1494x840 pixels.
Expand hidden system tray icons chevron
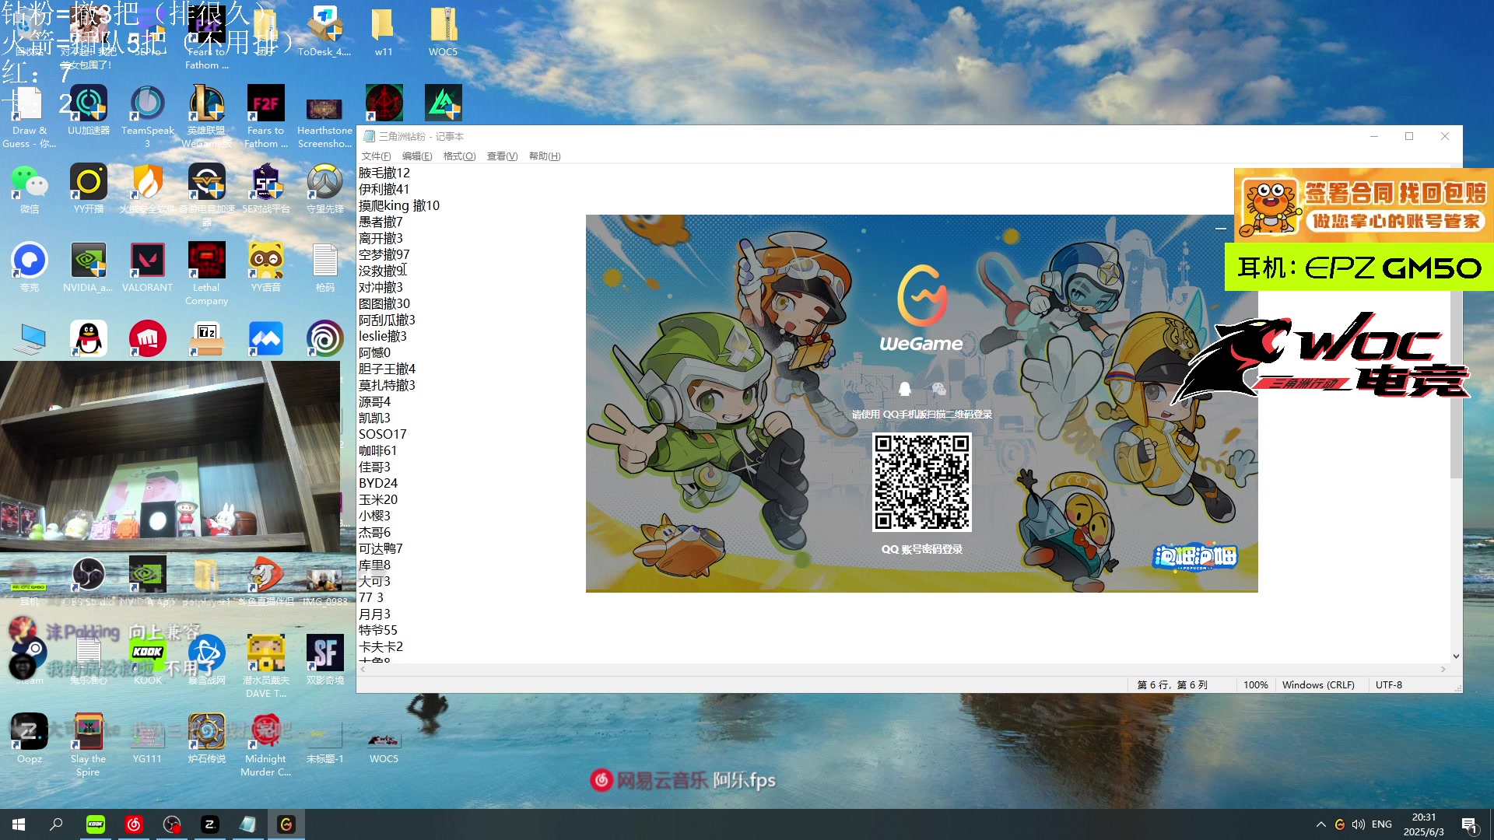tap(1320, 824)
